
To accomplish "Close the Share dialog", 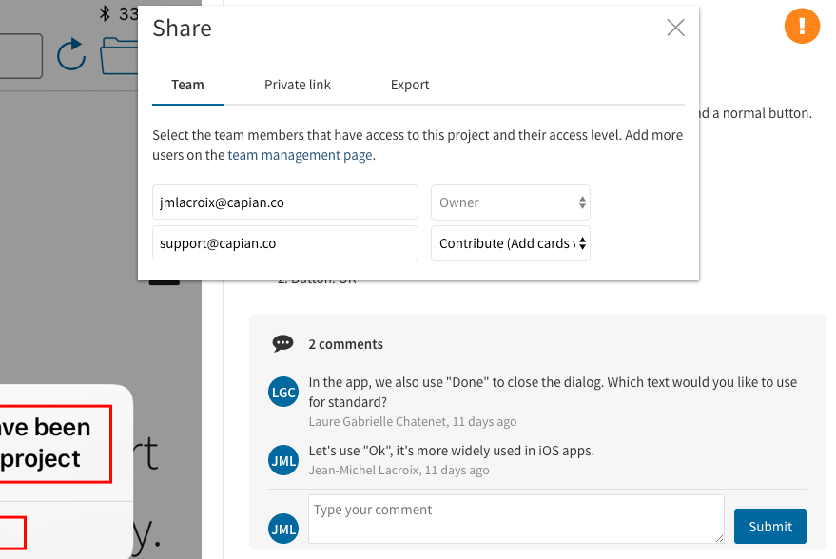I will [675, 28].
